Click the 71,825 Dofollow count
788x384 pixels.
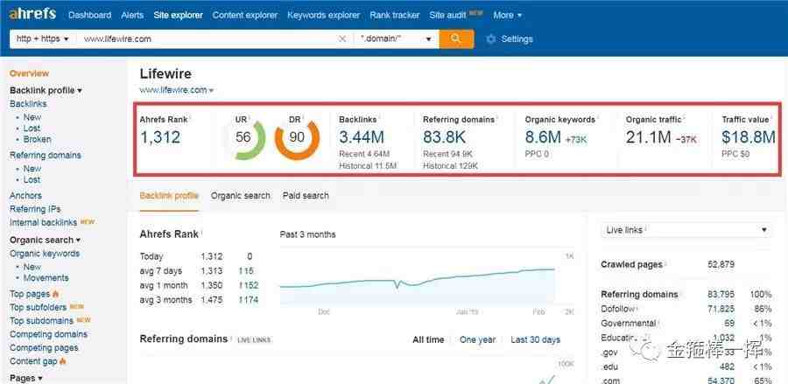point(721,309)
